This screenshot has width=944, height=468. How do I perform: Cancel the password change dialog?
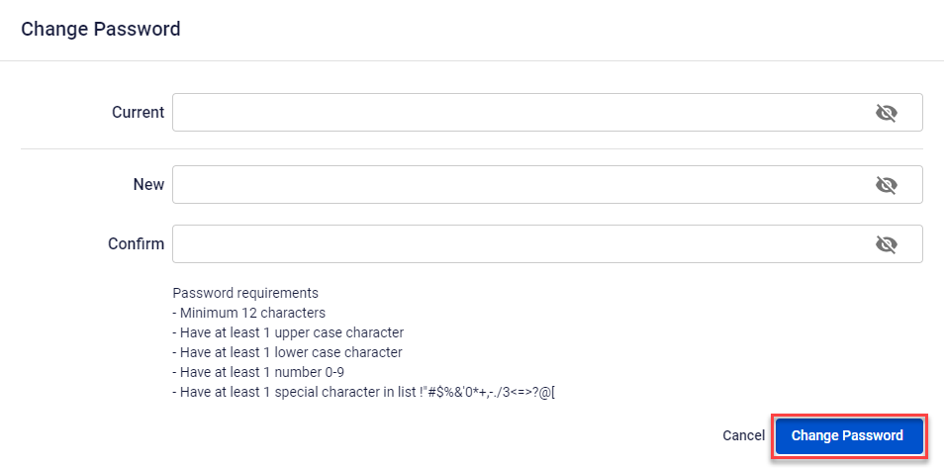pos(743,435)
